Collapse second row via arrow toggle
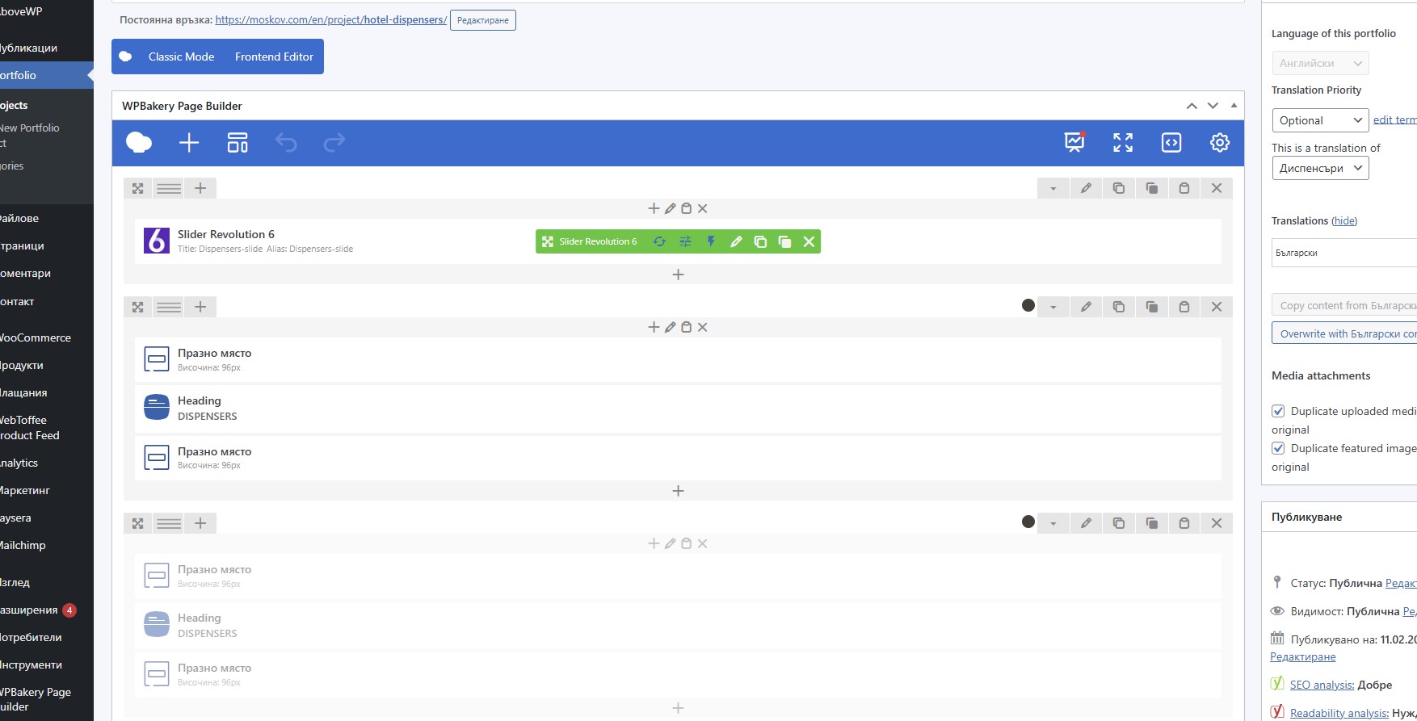The height and width of the screenshot is (721, 1417). click(1053, 307)
